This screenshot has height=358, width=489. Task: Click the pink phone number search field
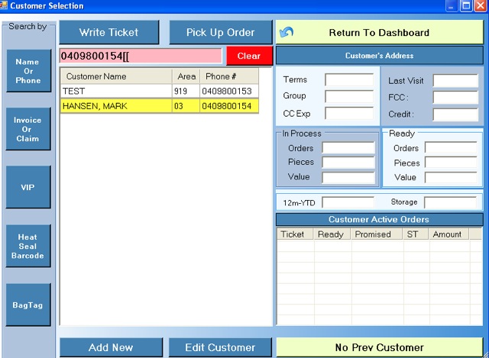(x=141, y=56)
